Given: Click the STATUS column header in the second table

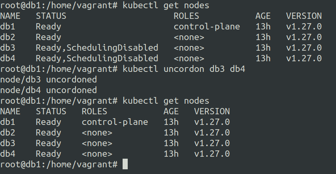Looking at the screenshot, I should tap(51, 112).
